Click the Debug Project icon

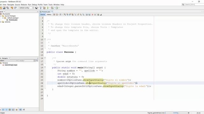(x=52, y=8)
